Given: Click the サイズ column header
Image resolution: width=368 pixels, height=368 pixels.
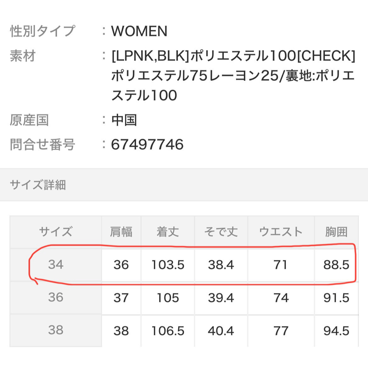Looking at the screenshot, I should pos(56,232).
